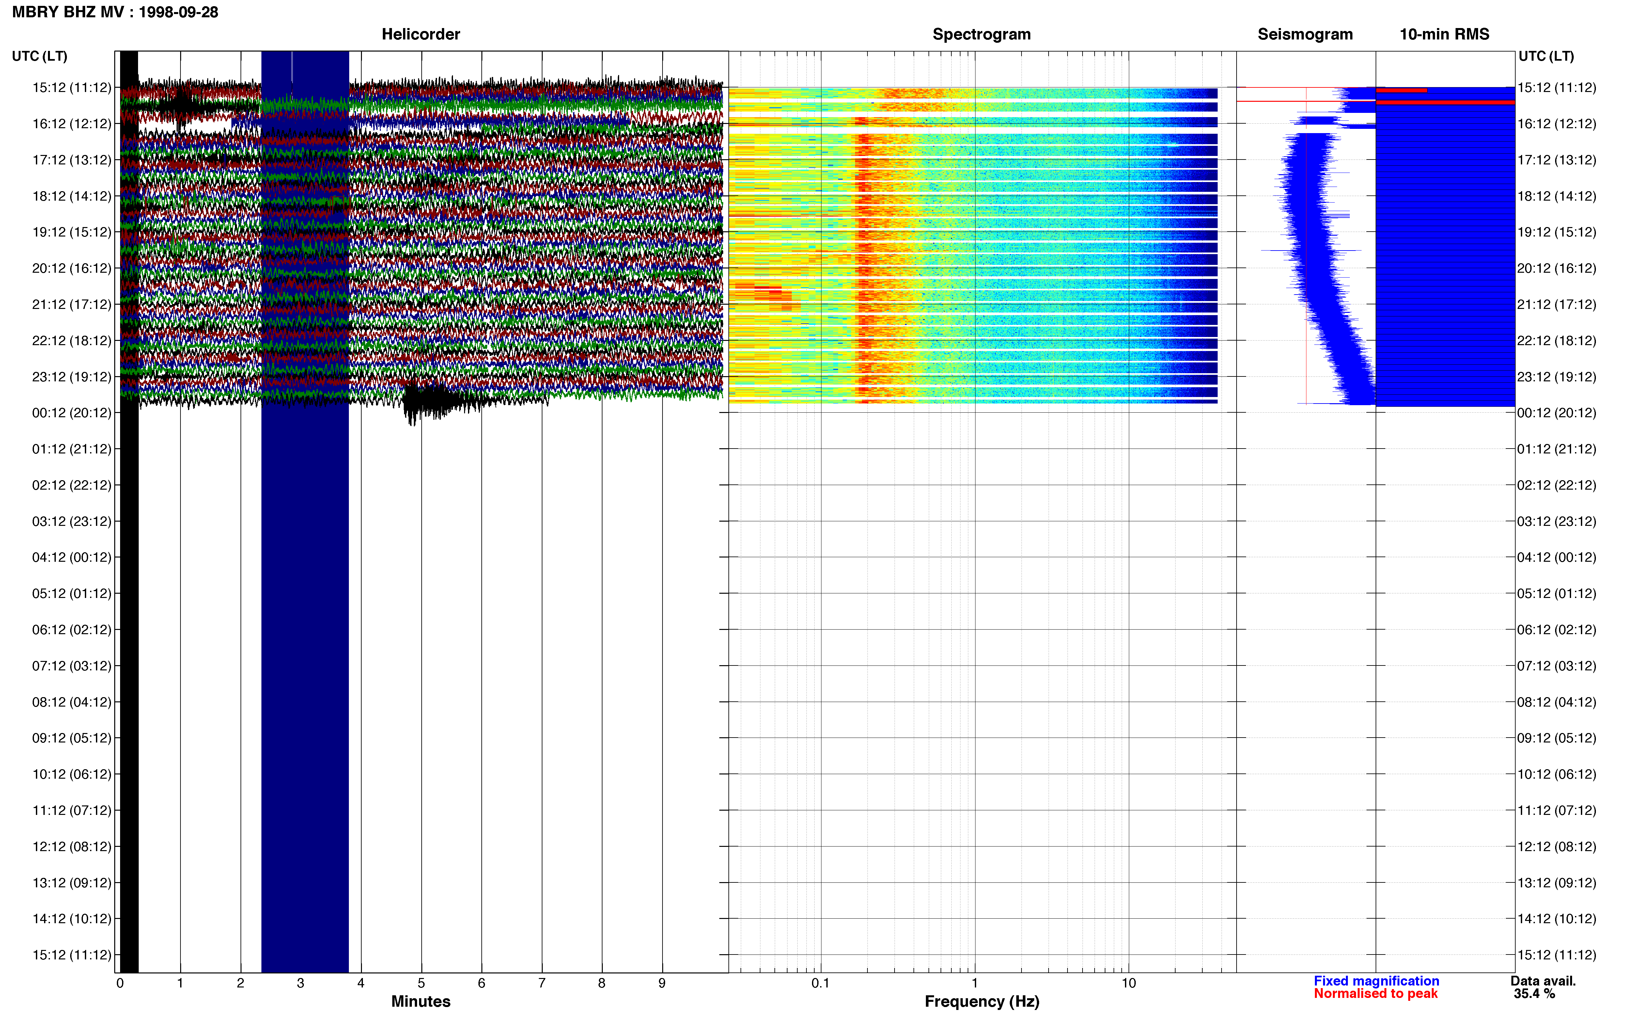The width and height of the screenshot is (1638, 1024).
Task: Click the left-axis '14:12 (10:12)' time label
Action: [72, 918]
